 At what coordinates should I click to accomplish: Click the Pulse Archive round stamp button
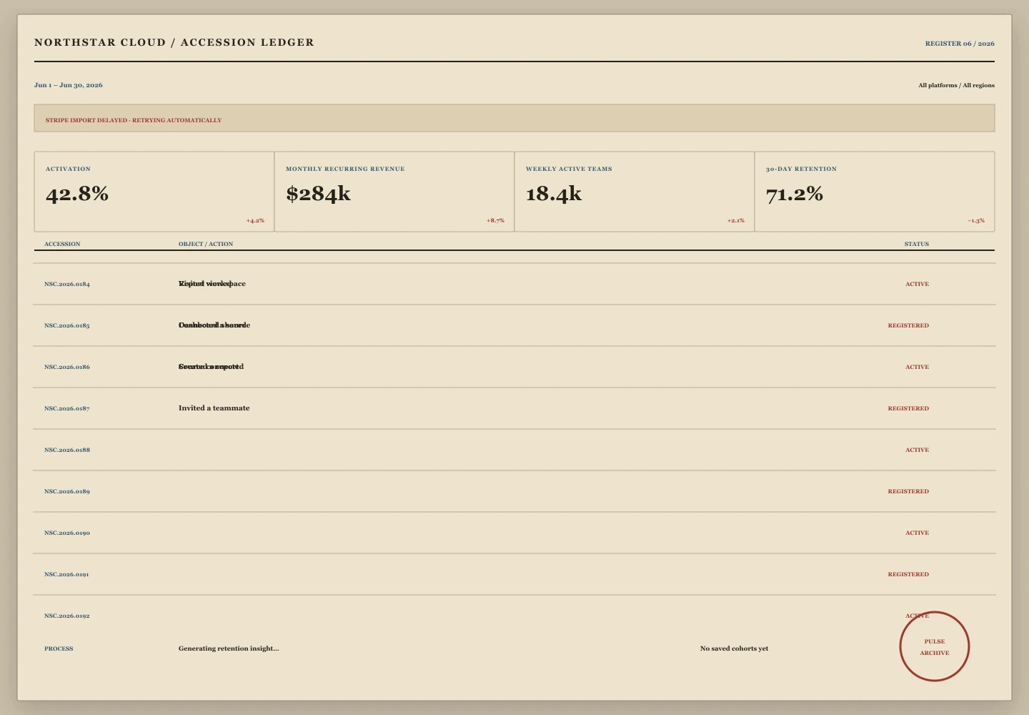[x=935, y=646]
